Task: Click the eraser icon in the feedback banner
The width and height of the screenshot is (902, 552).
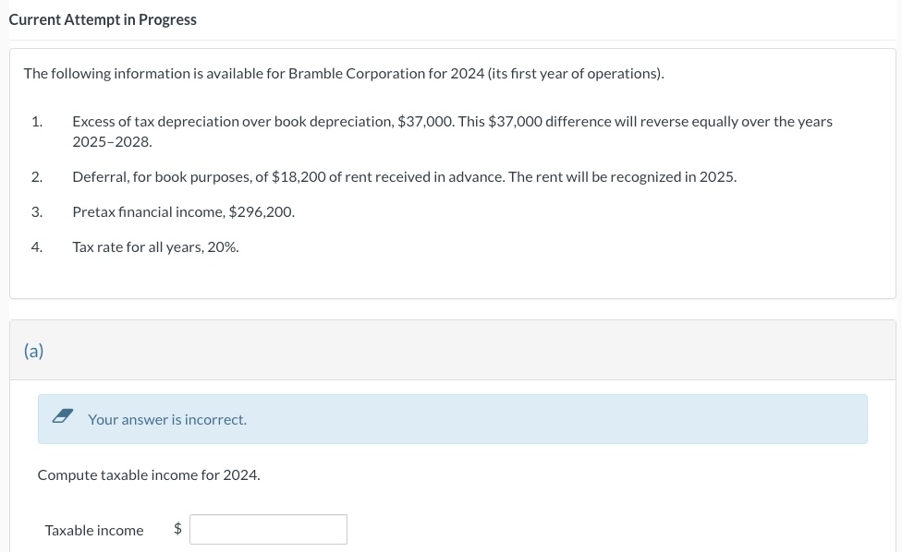Action: point(63,418)
